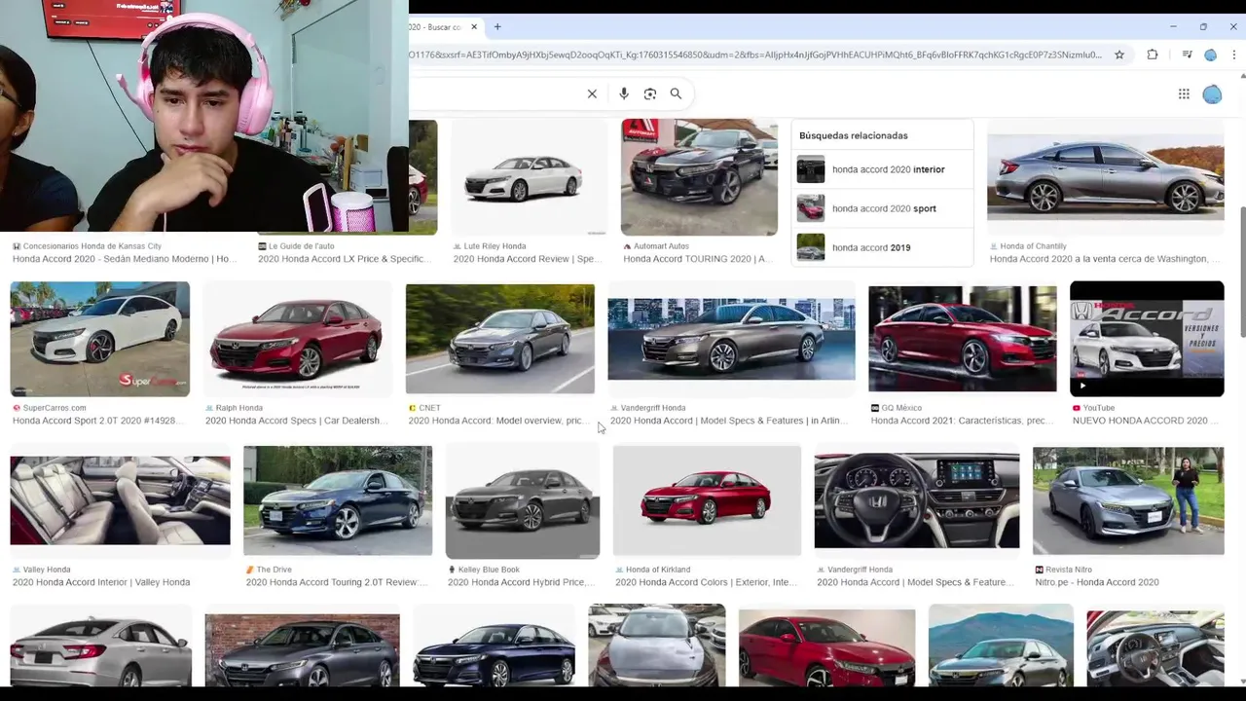Open the Vandergriff Honda dashboard image
Viewport: 1246px width, 701px height.
coord(917,500)
